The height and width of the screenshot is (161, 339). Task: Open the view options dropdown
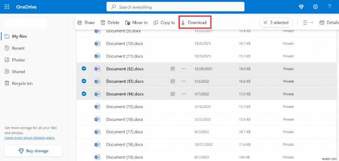(x=308, y=22)
